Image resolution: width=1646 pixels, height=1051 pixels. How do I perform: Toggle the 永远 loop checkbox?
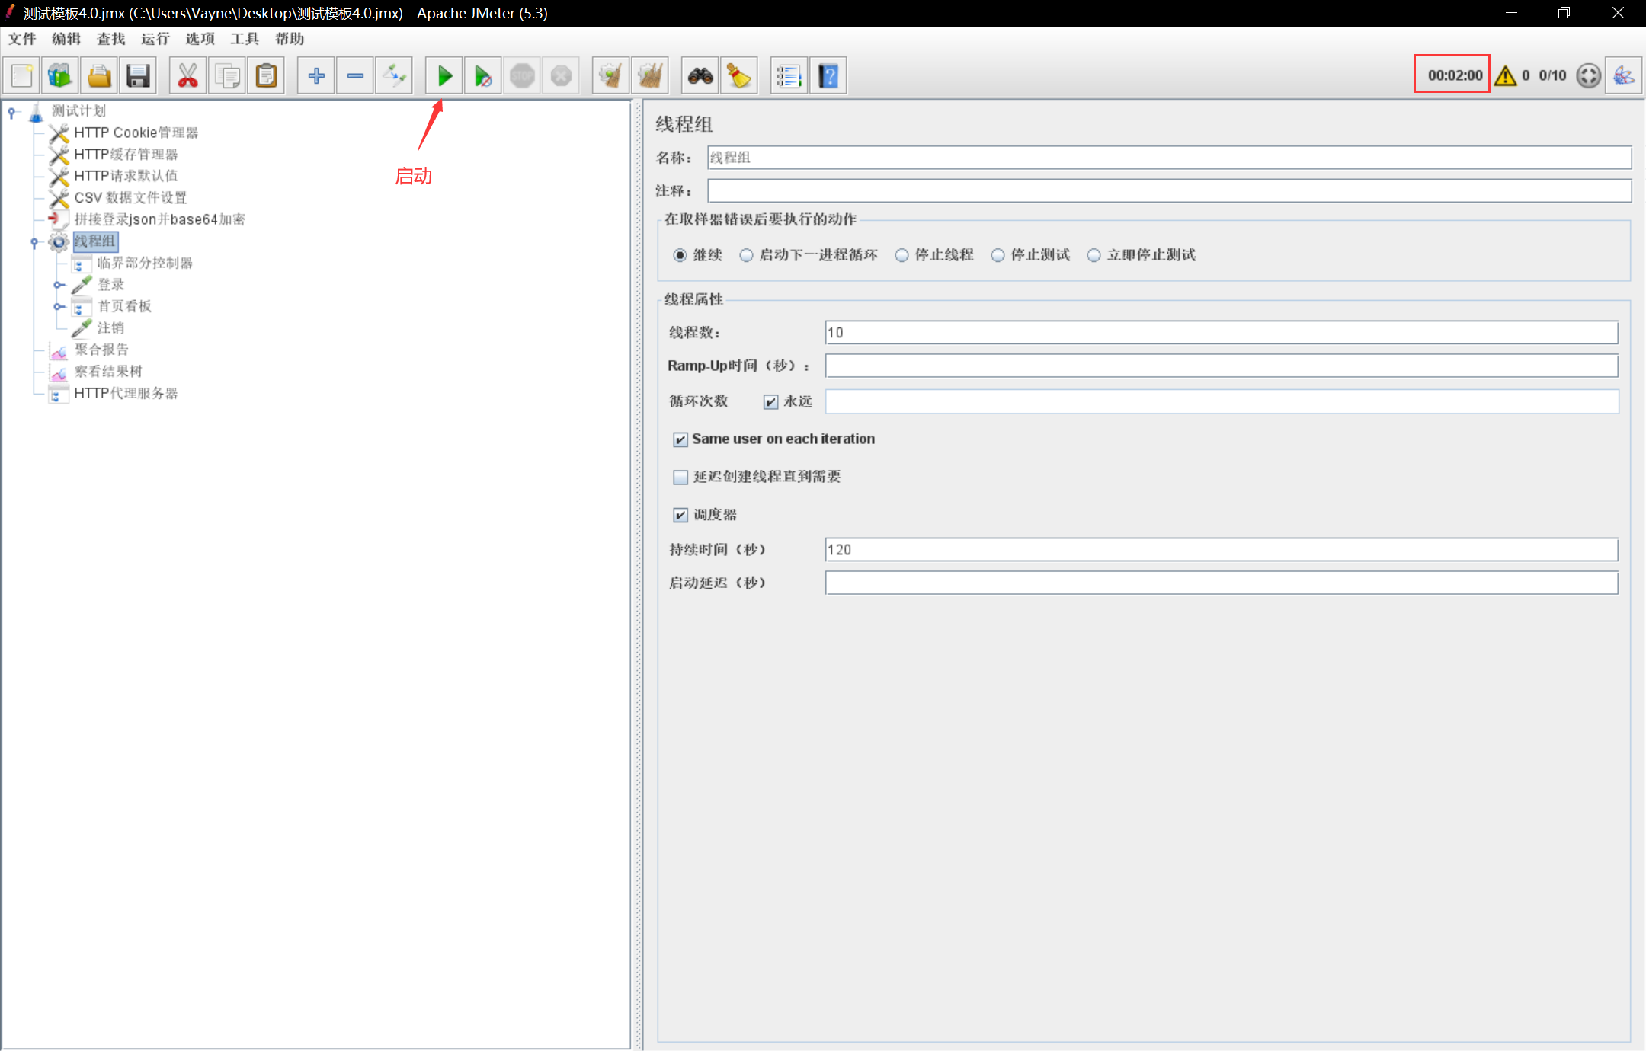click(771, 401)
